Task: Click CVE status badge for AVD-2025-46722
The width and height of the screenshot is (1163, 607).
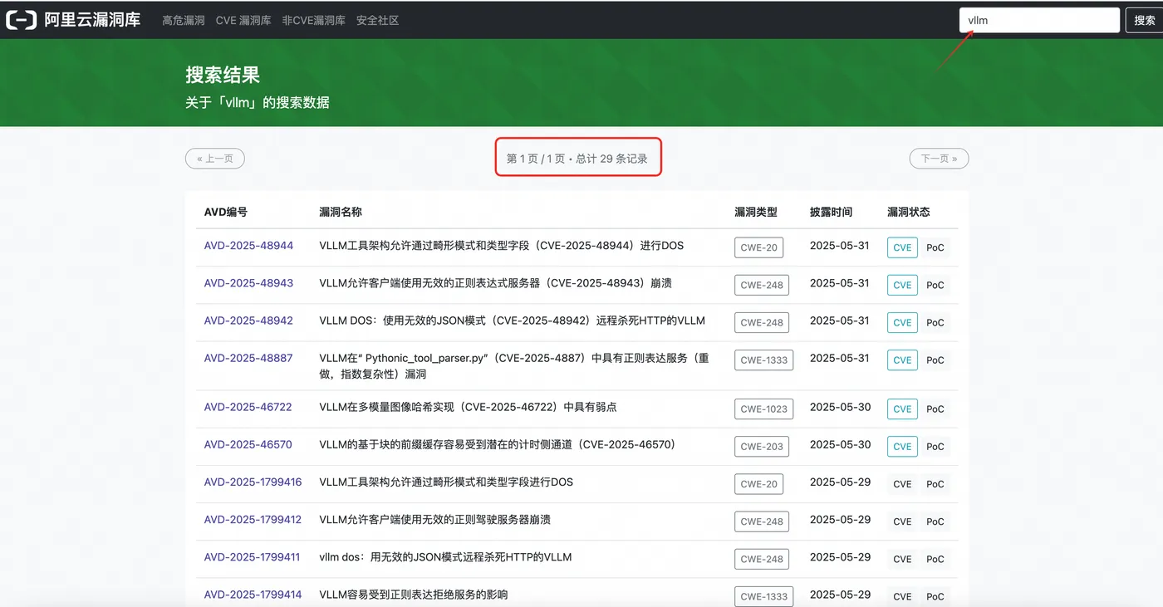Action: pyautogui.click(x=902, y=409)
